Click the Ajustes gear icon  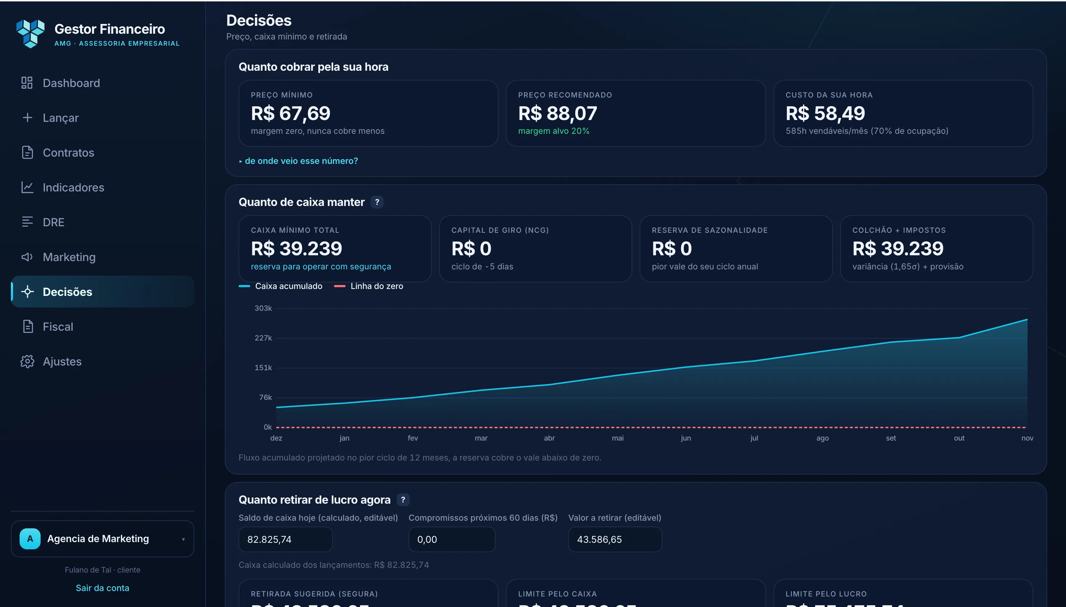(27, 361)
